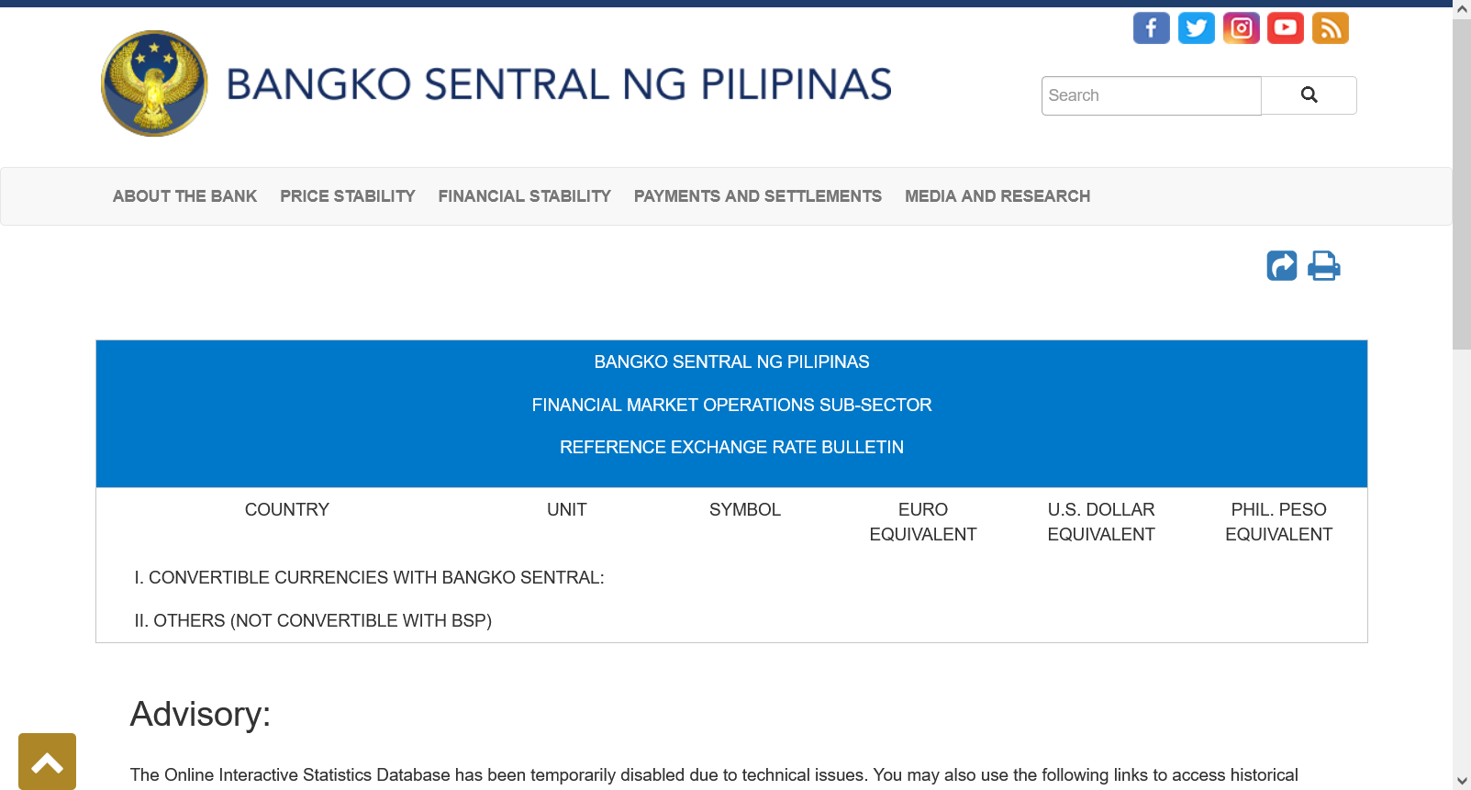
Task: Click the vertical scrollbar thumb
Action: [1462, 184]
